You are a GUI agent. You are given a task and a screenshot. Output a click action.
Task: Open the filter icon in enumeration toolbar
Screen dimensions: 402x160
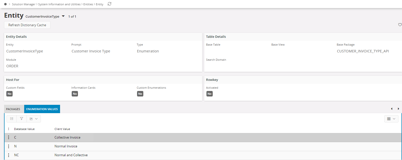click(21, 119)
